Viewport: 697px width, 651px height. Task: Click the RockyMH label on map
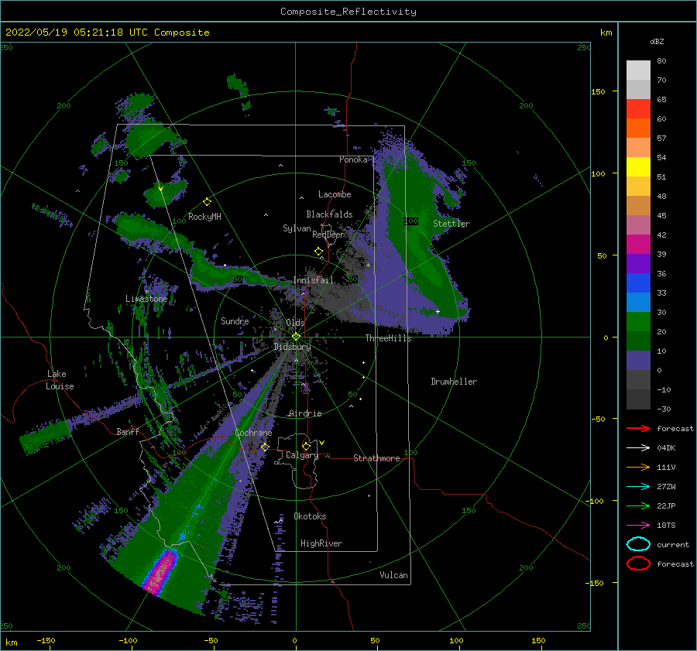point(204,217)
